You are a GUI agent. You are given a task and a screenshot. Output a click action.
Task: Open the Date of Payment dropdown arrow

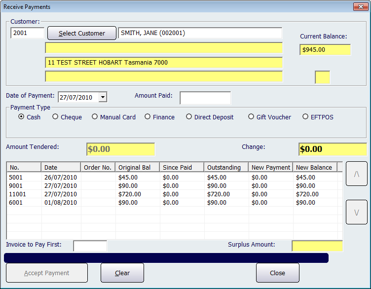(103, 97)
